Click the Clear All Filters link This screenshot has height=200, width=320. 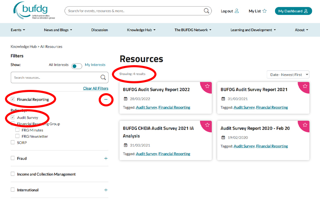coord(95,88)
